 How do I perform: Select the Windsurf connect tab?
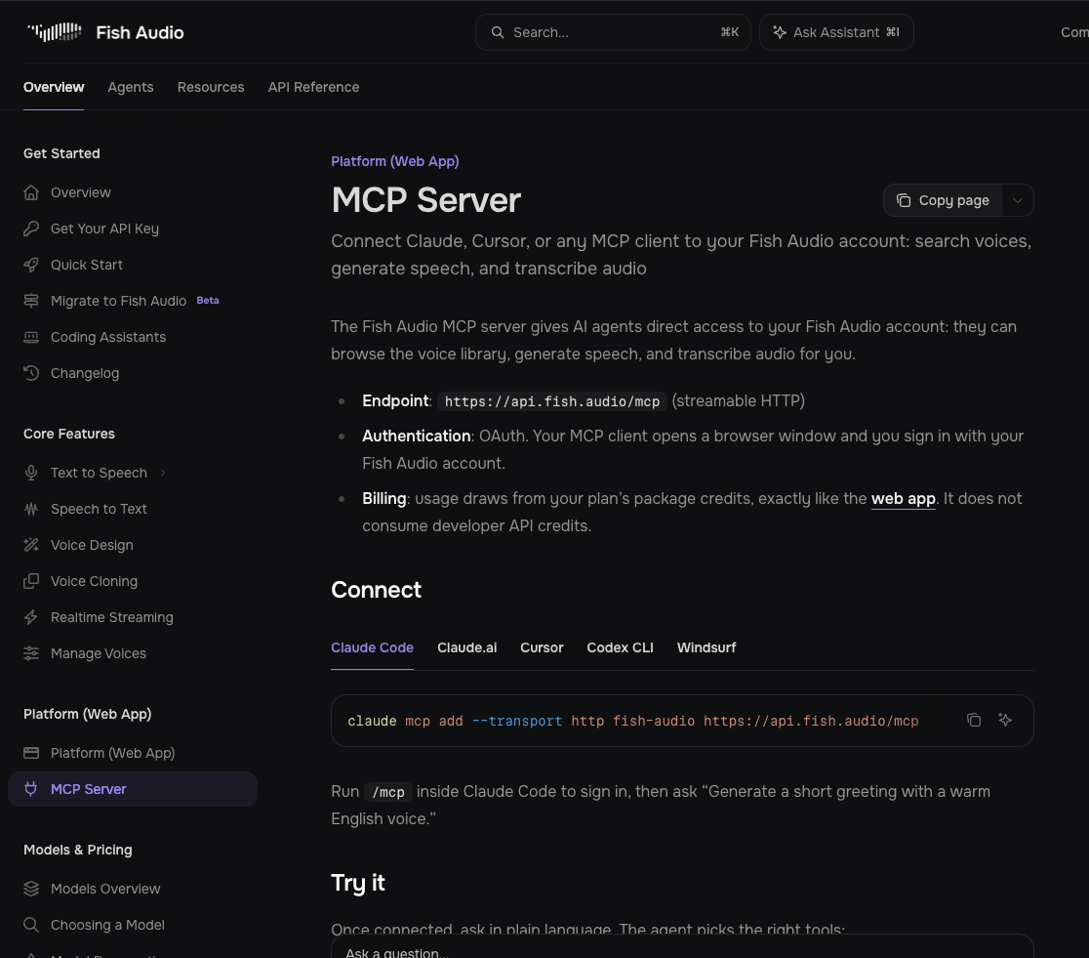click(706, 647)
